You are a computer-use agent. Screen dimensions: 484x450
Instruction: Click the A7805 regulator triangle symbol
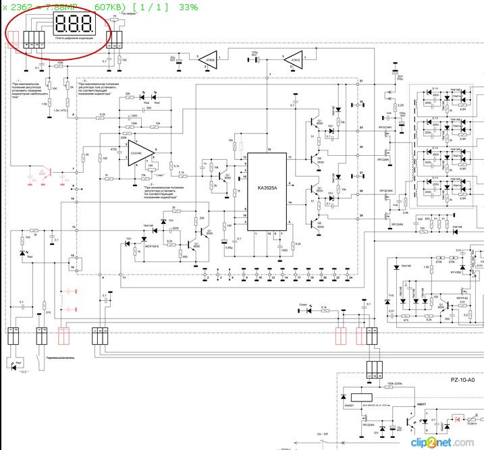[210, 60]
